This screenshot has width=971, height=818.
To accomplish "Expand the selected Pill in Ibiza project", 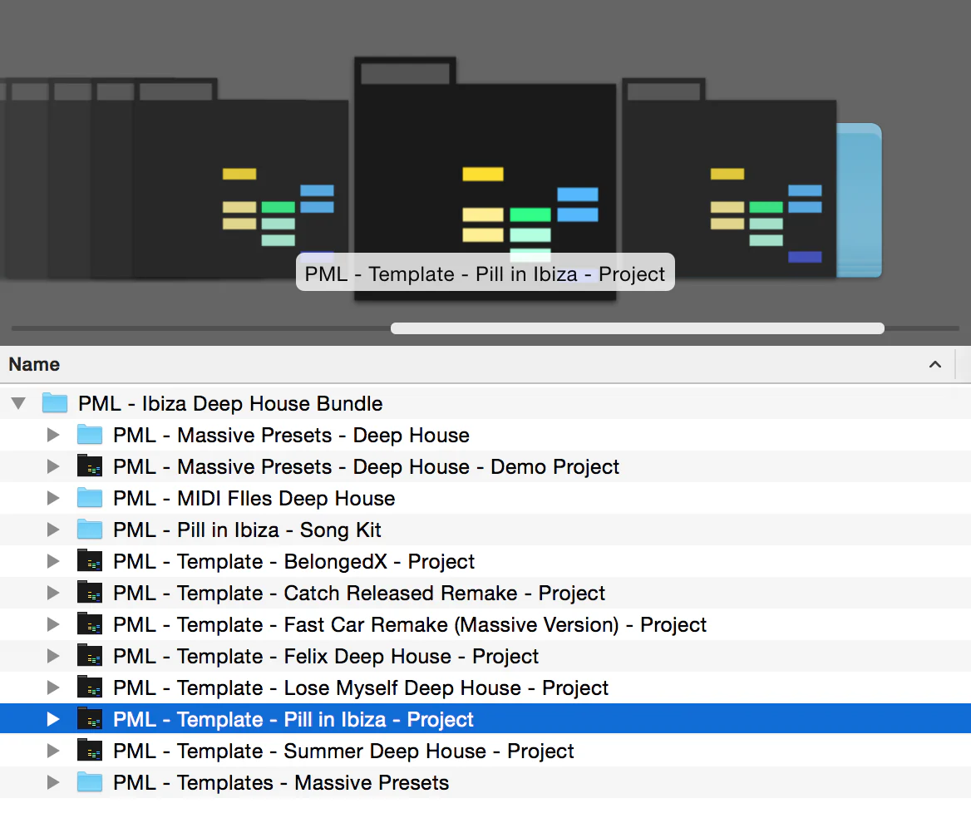I will 53,720.
